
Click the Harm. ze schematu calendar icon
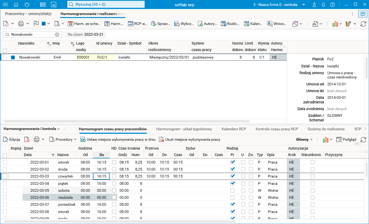point(71,24)
